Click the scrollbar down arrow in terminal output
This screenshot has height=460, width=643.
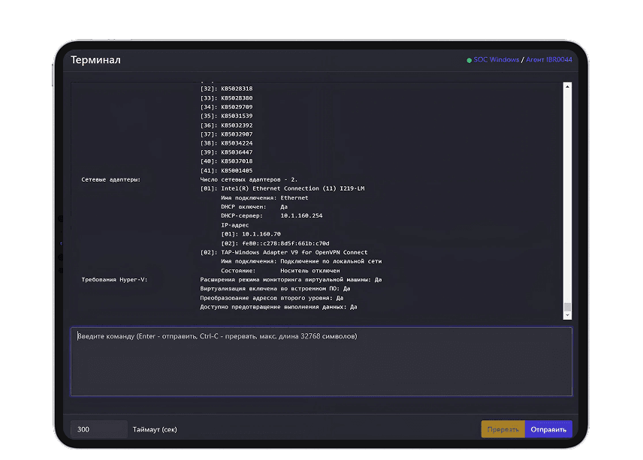click(x=568, y=316)
